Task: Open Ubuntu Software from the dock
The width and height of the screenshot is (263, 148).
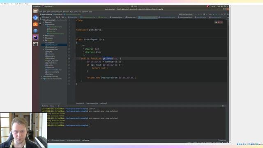Action: [x=35, y=24]
